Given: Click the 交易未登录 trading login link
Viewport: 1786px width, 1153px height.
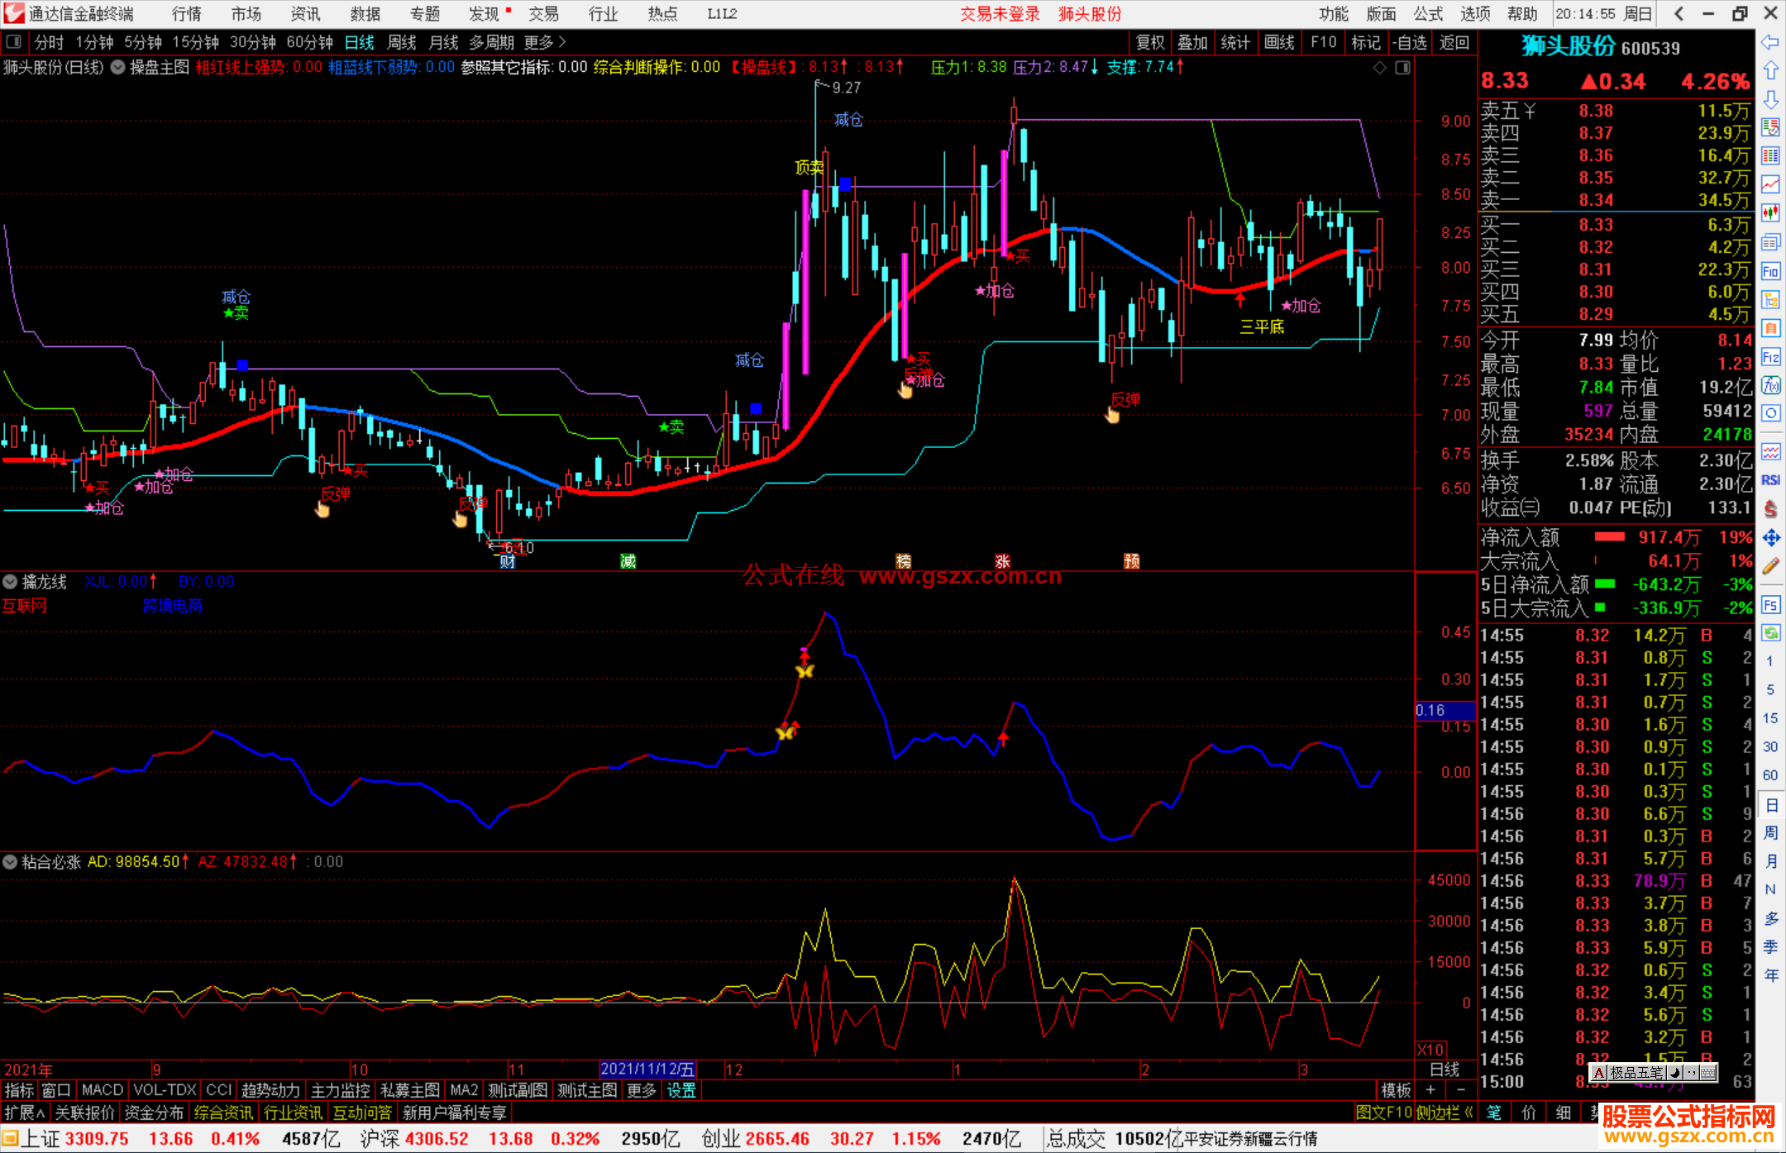Looking at the screenshot, I should point(1000,14).
